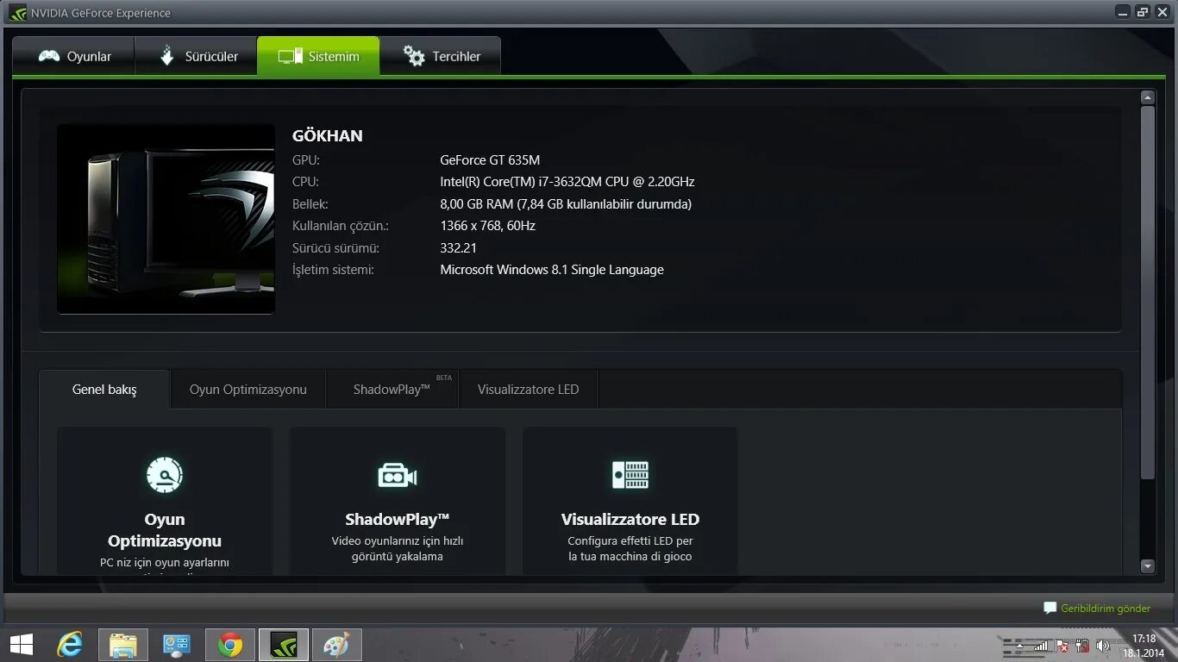Open the ShadowPlay™ card title

pos(398,519)
